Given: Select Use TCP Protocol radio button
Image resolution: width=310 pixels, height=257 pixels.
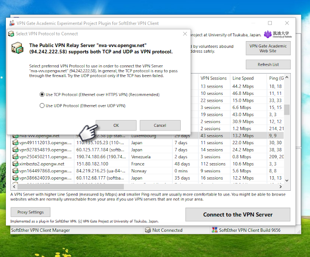Looking at the screenshot, I should coord(42,95).
